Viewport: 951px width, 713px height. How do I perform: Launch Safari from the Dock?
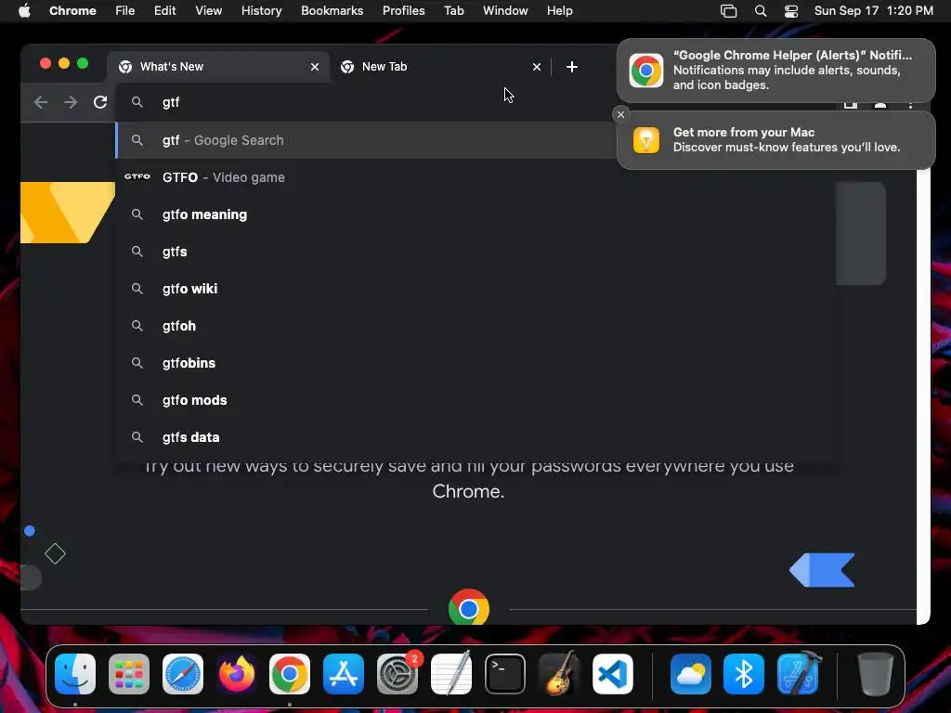pos(183,674)
